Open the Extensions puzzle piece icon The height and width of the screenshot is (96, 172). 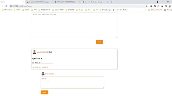(x=162, y=6)
